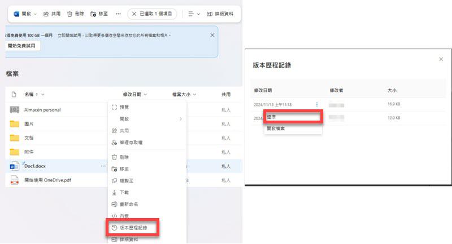The height and width of the screenshot is (244, 452).
Task: Open the view layout options dropdown
Action: (x=194, y=13)
